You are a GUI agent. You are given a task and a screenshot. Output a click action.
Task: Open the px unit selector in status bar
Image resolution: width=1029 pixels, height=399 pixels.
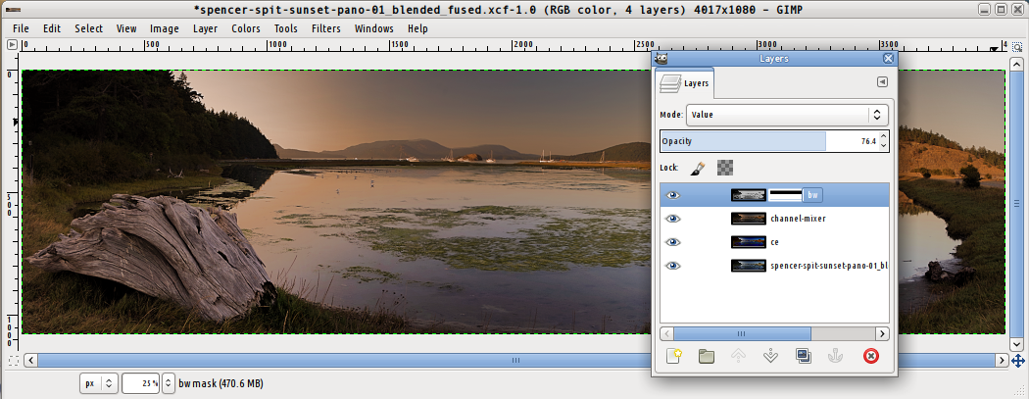coord(98,383)
